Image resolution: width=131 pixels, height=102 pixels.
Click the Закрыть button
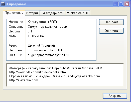(115, 96)
